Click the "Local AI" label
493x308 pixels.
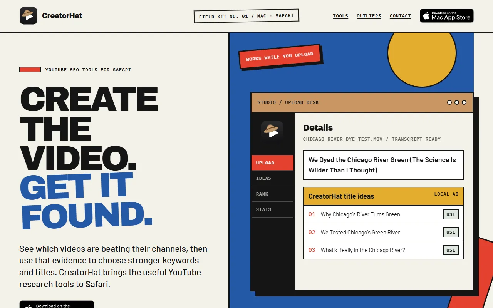click(x=446, y=194)
